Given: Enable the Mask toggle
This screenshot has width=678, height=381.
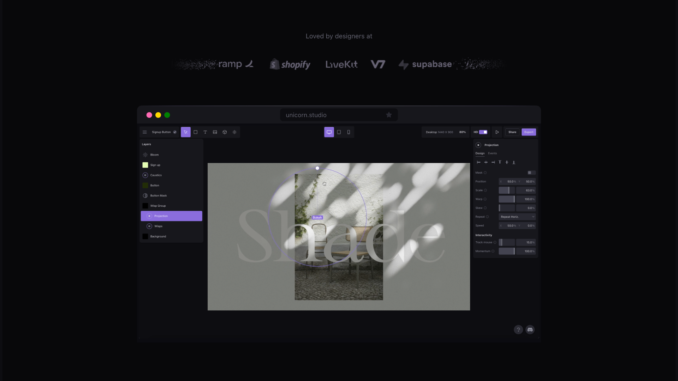Looking at the screenshot, I should (x=531, y=173).
